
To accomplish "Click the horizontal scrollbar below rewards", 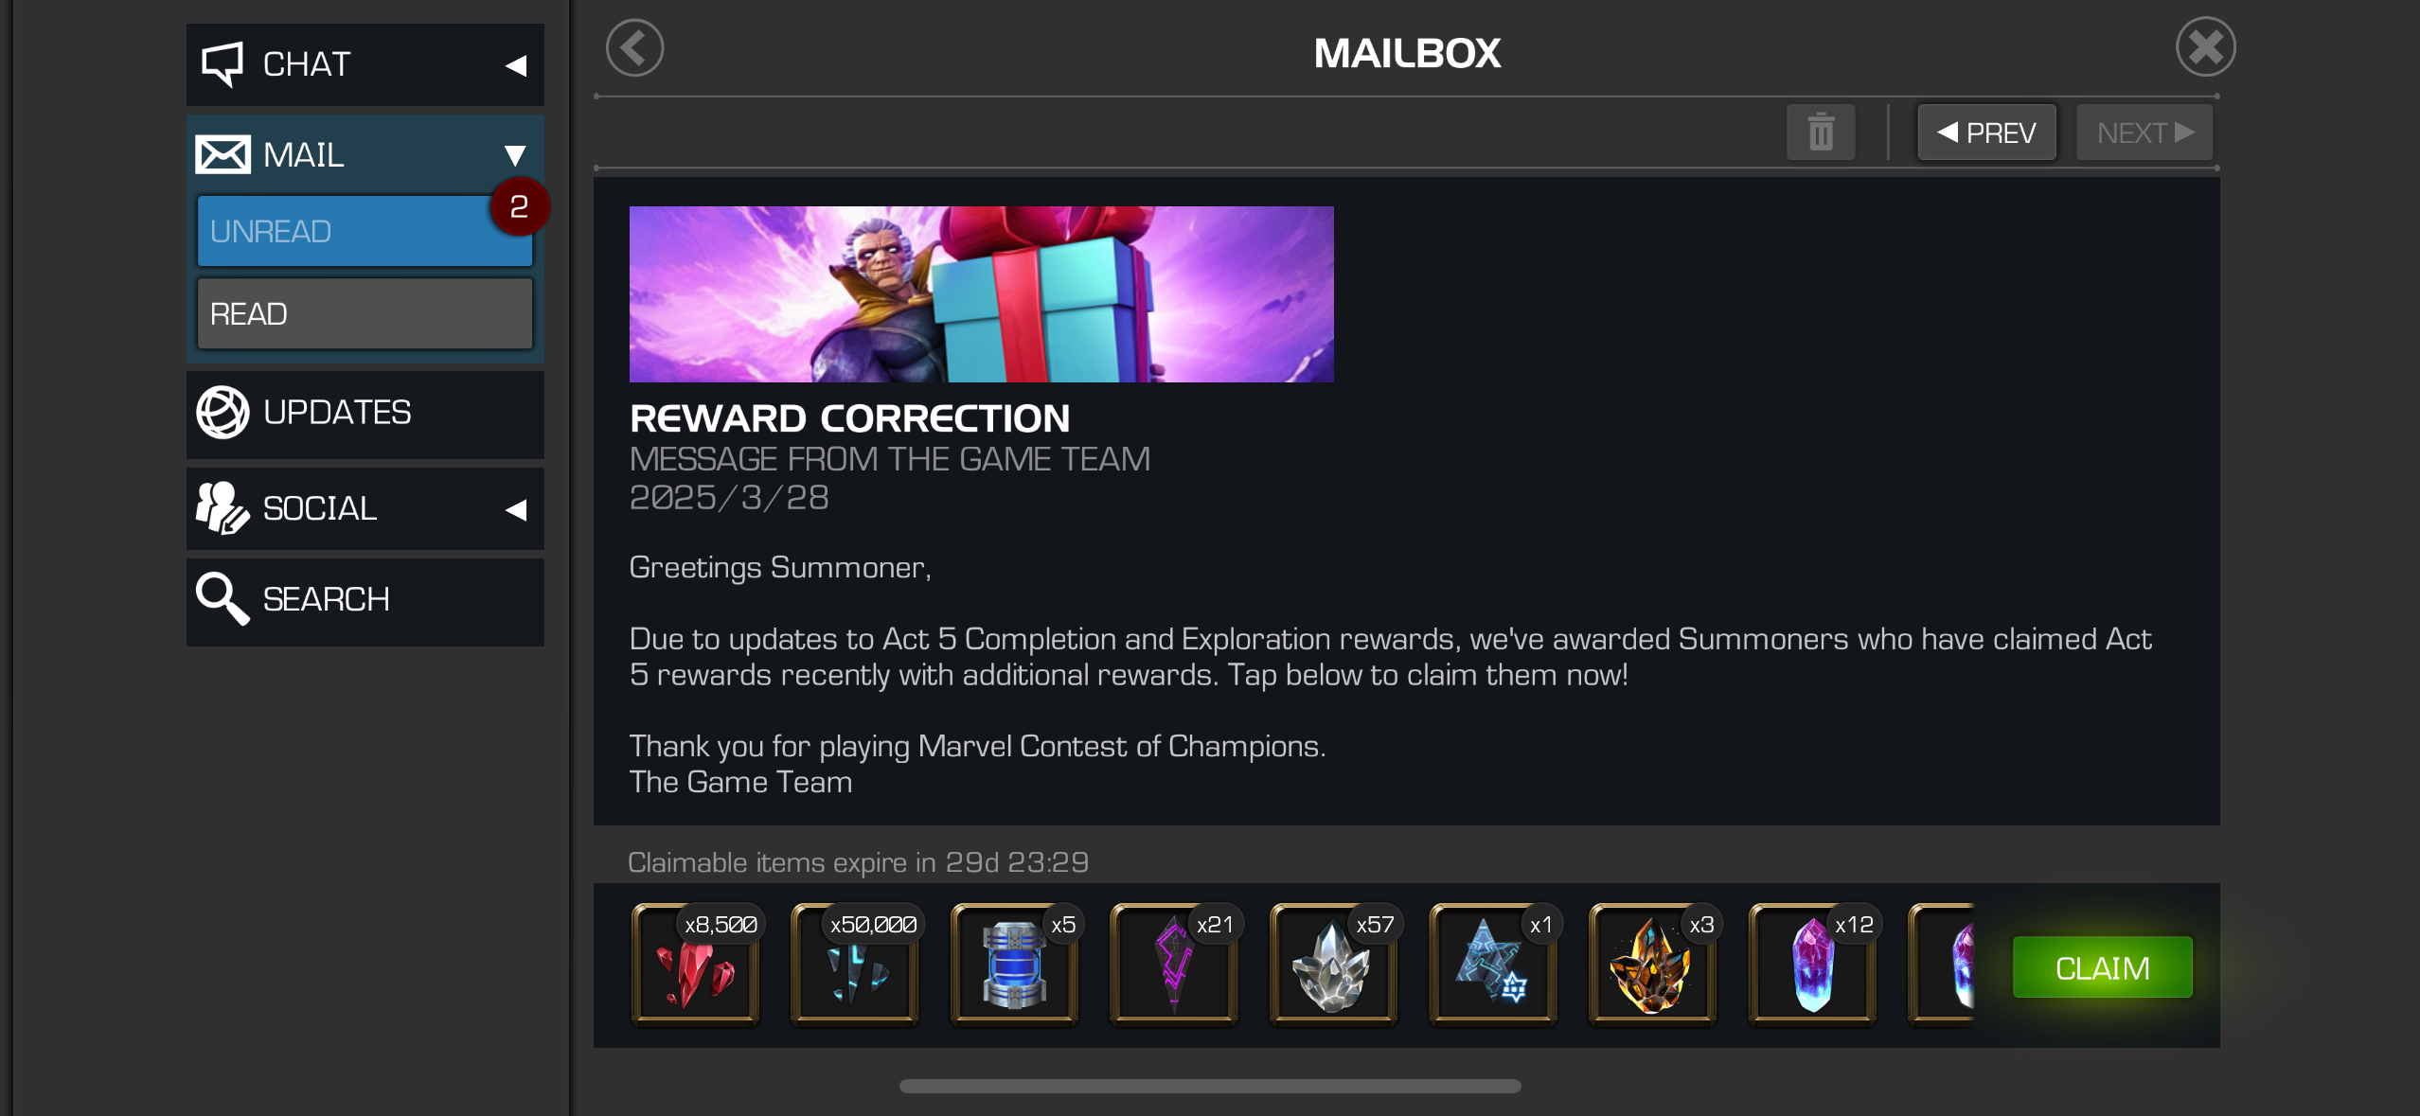I will [1210, 1086].
